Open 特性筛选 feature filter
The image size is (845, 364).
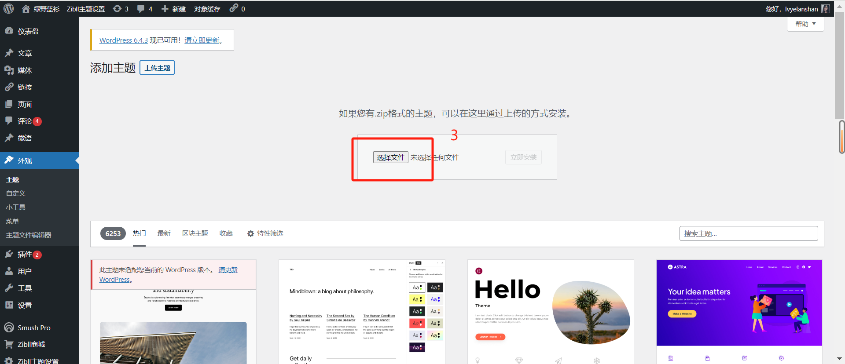pos(265,233)
